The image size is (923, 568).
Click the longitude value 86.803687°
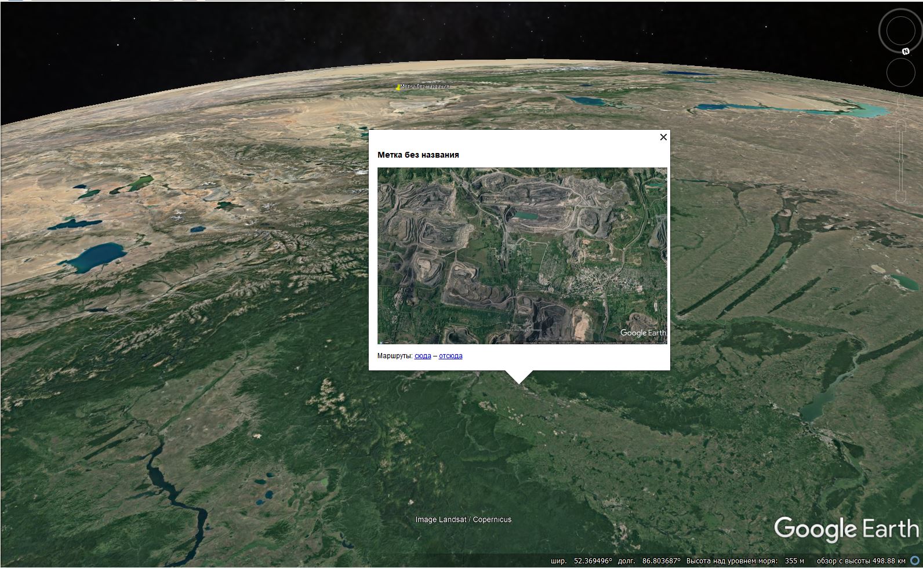click(661, 561)
